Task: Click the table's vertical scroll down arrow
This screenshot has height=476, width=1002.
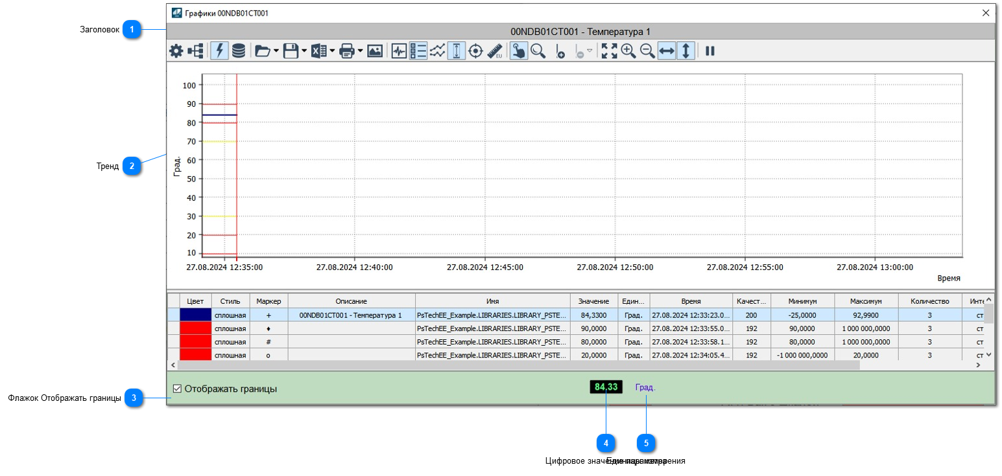Action: [988, 354]
